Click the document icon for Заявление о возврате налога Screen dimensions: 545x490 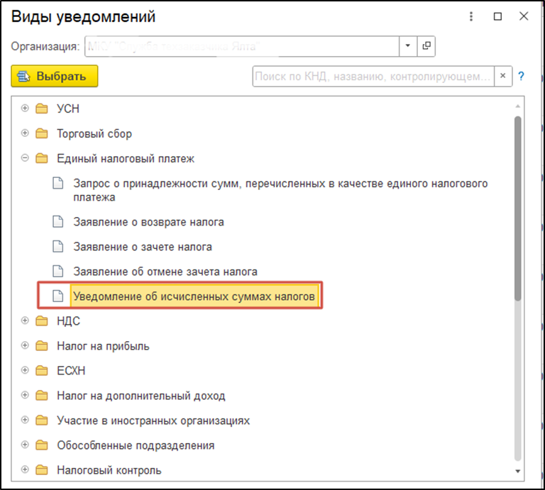[57, 221]
